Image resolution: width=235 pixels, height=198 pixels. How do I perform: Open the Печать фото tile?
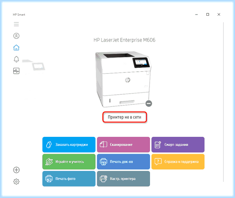[69, 179]
